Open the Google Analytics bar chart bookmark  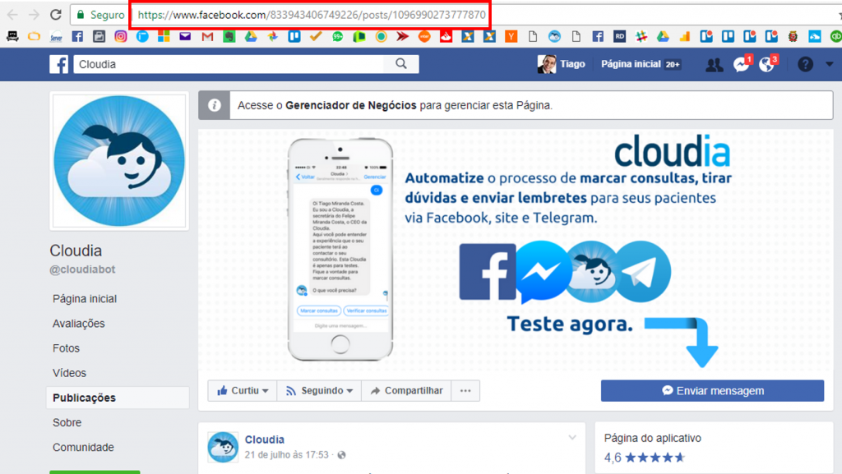click(x=685, y=36)
